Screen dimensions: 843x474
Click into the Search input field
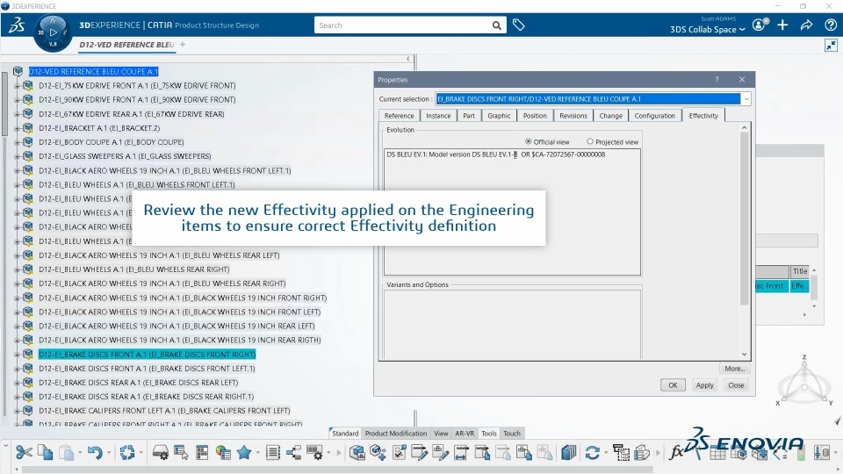coord(402,25)
